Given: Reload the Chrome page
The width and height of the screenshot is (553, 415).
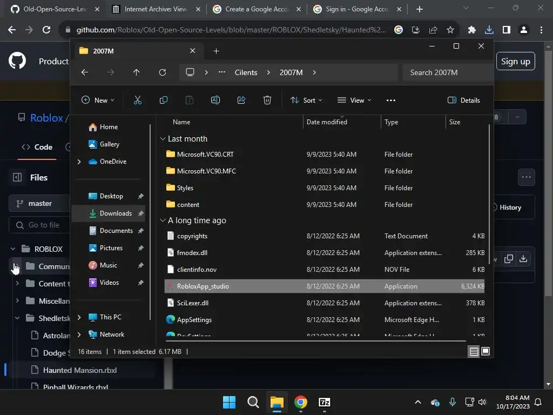Looking at the screenshot, I should (46, 30).
